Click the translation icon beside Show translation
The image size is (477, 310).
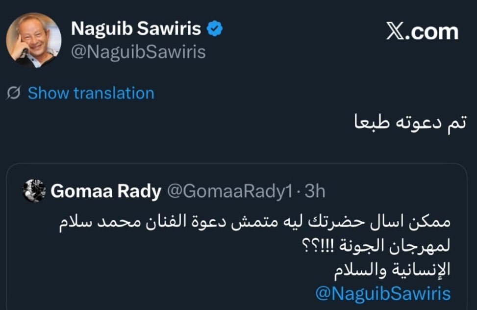[15, 93]
